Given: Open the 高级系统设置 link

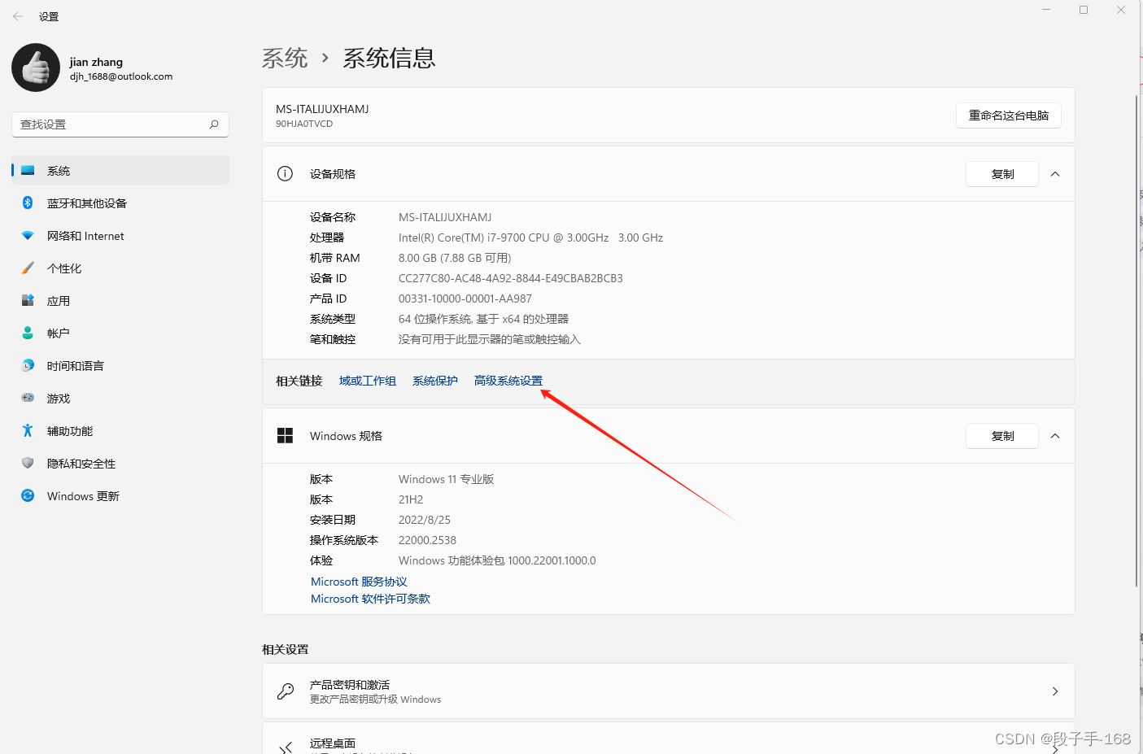Looking at the screenshot, I should pyautogui.click(x=508, y=381).
